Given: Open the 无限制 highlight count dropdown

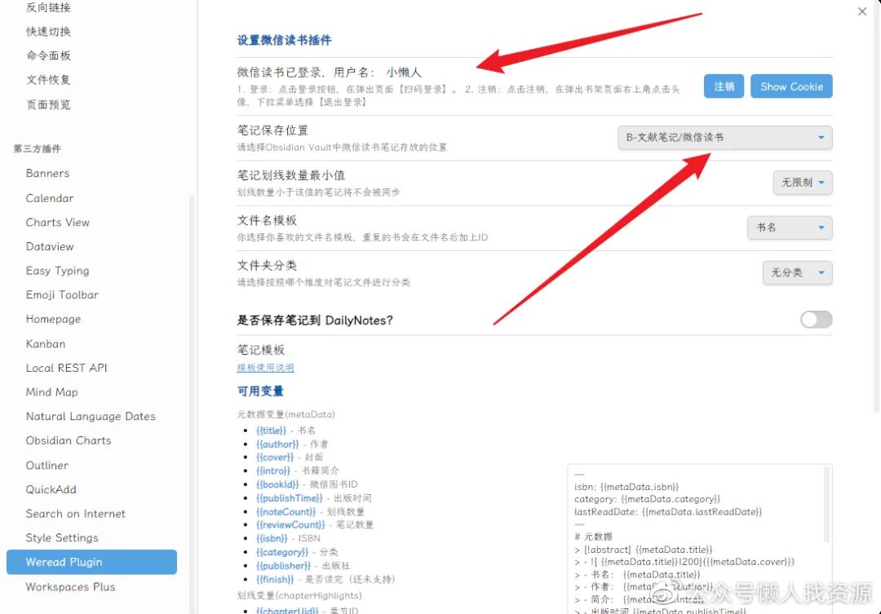Looking at the screenshot, I should tap(803, 183).
